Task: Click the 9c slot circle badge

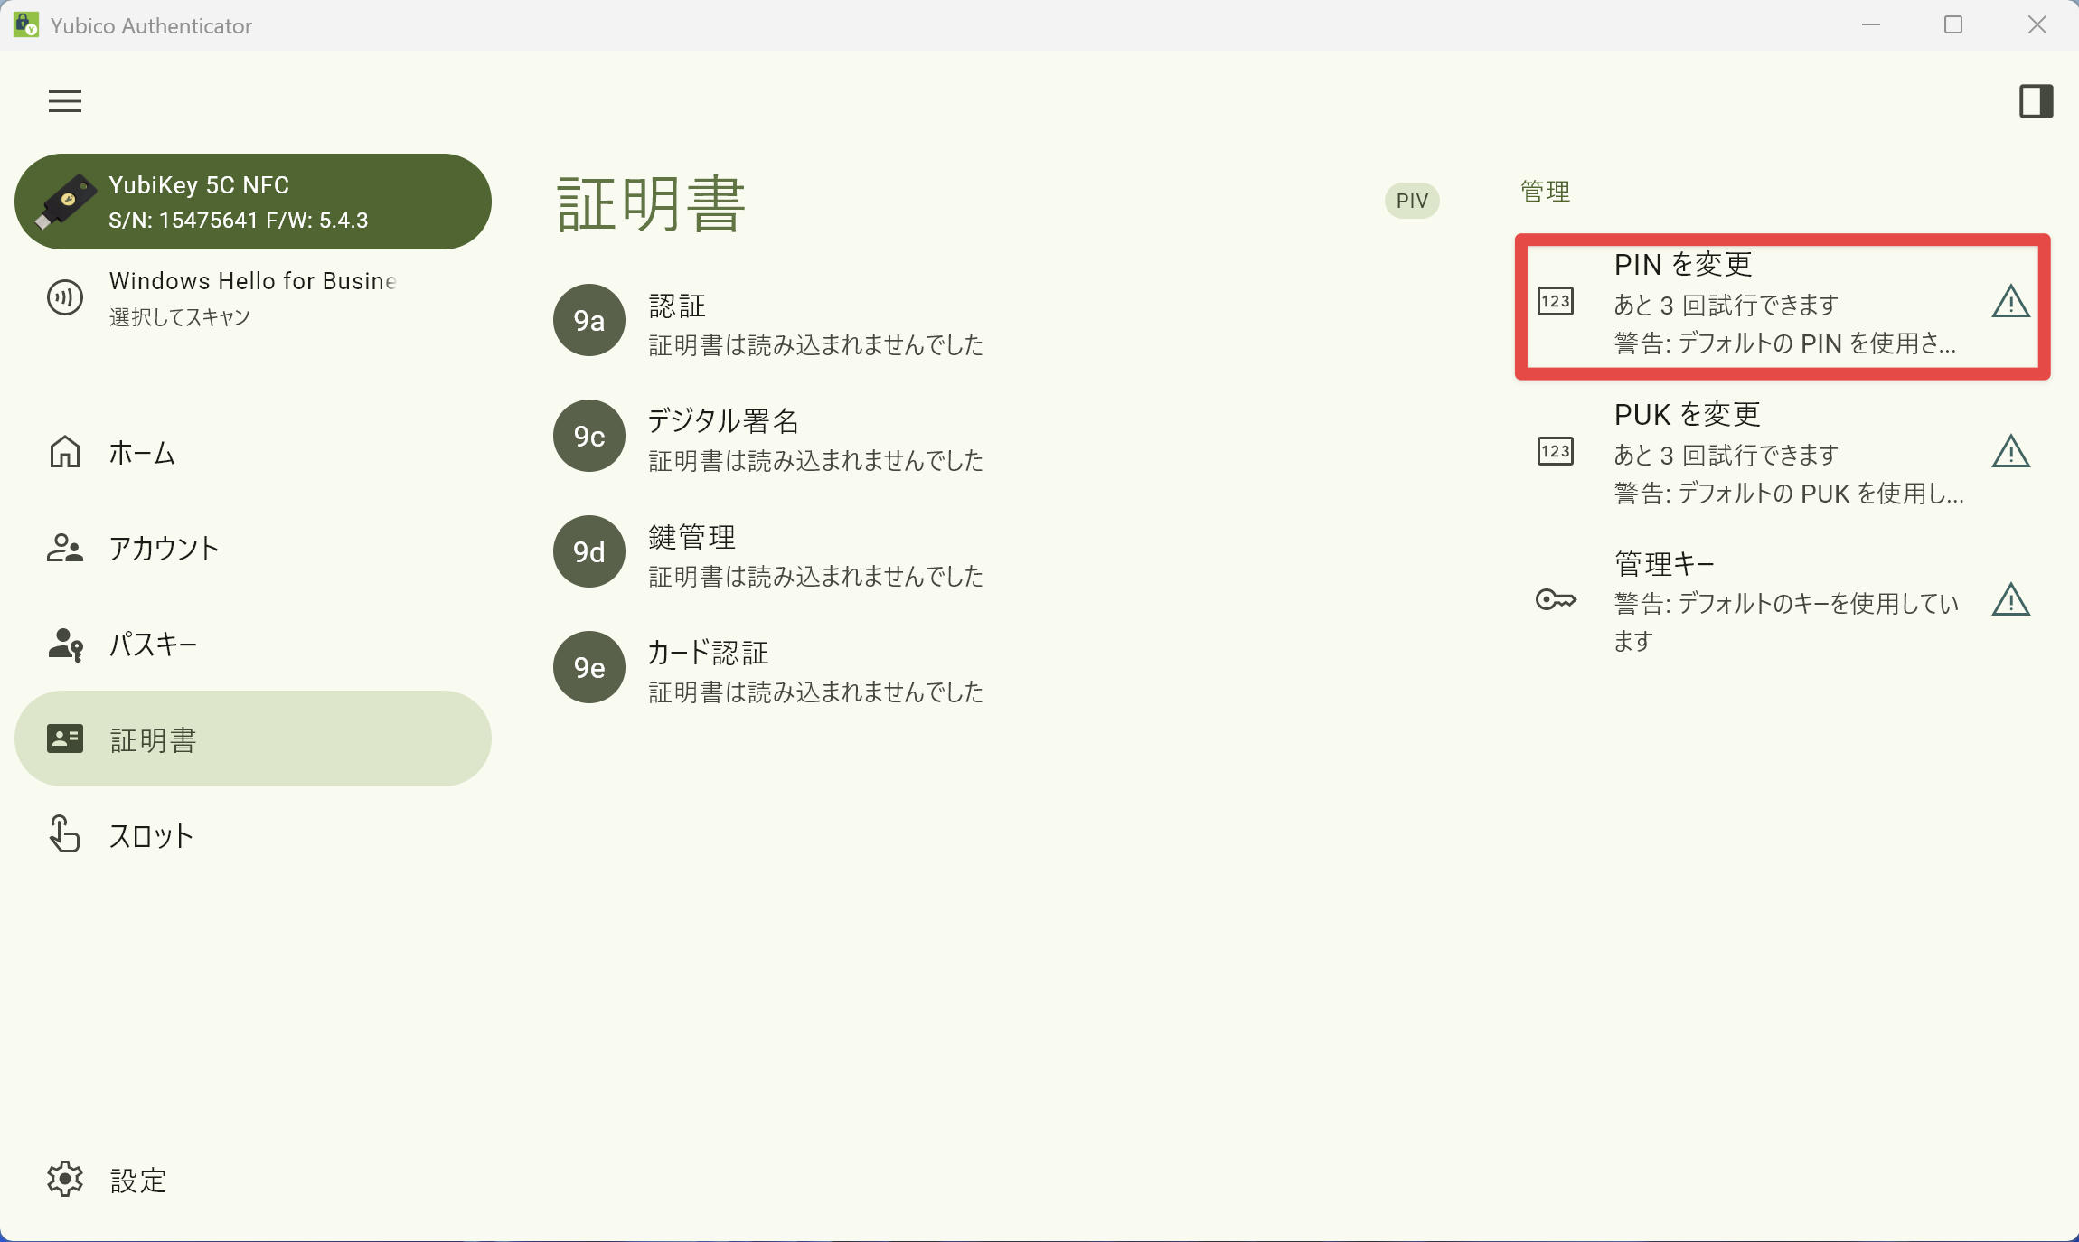Action: pos(589,436)
